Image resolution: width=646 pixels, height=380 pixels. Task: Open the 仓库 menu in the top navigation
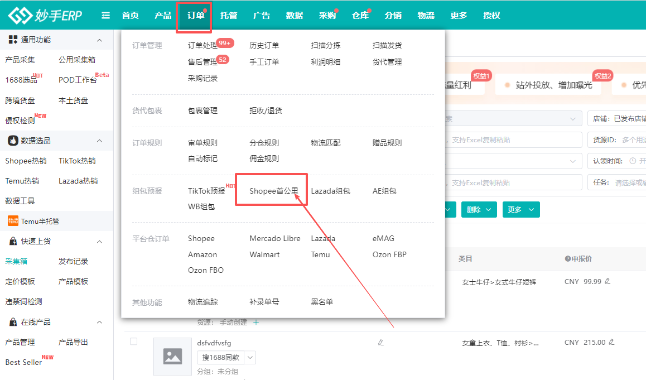[360, 16]
